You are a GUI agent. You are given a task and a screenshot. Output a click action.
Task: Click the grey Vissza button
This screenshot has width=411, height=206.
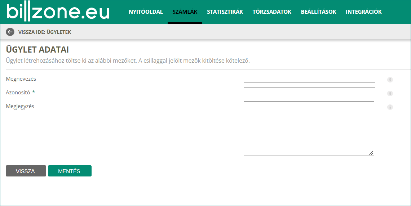pyautogui.click(x=26, y=171)
